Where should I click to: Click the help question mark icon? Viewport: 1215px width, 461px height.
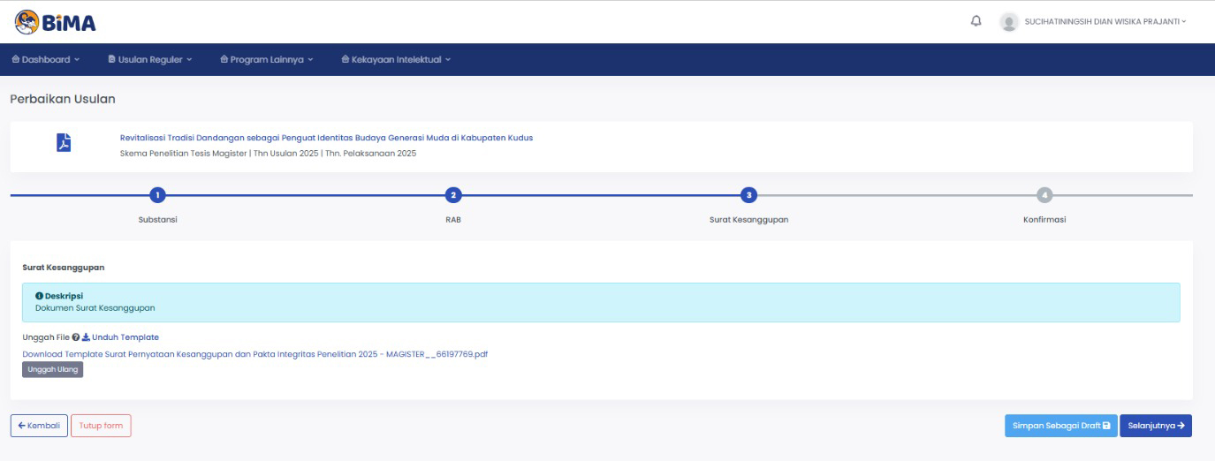pyautogui.click(x=76, y=337)
